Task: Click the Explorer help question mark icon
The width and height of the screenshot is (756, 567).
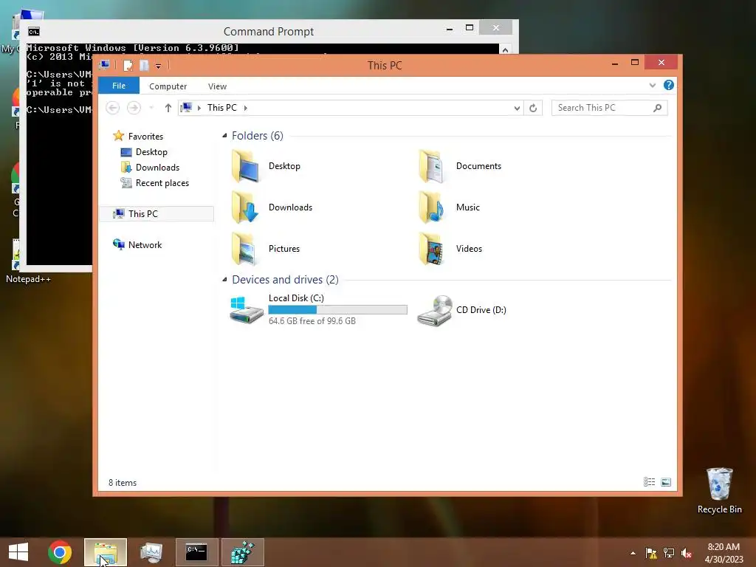Action: click(668, 86)
